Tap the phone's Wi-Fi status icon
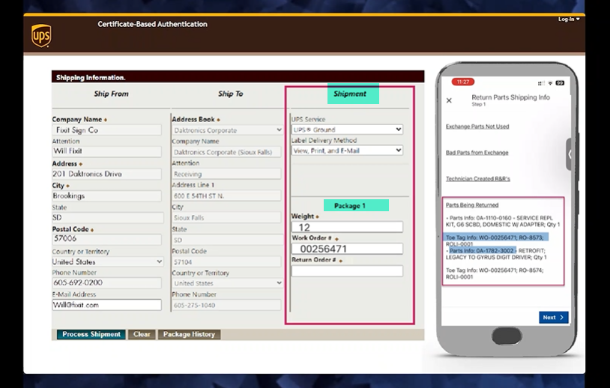 550,83
